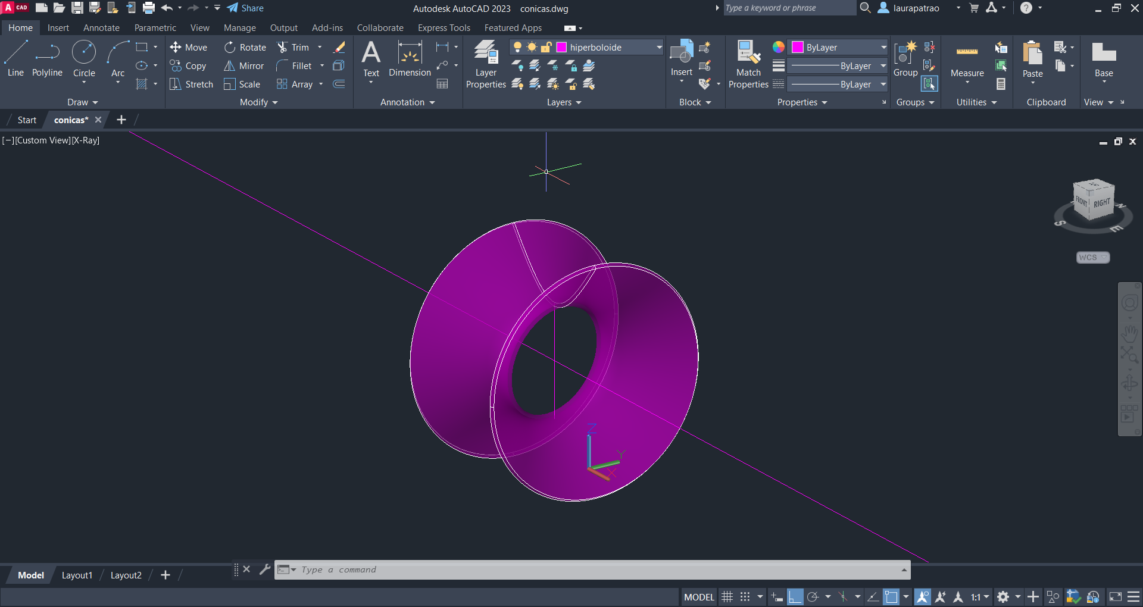1143x607 pixels.
Task: Click the Measure tool
Action: coord(967,59)
